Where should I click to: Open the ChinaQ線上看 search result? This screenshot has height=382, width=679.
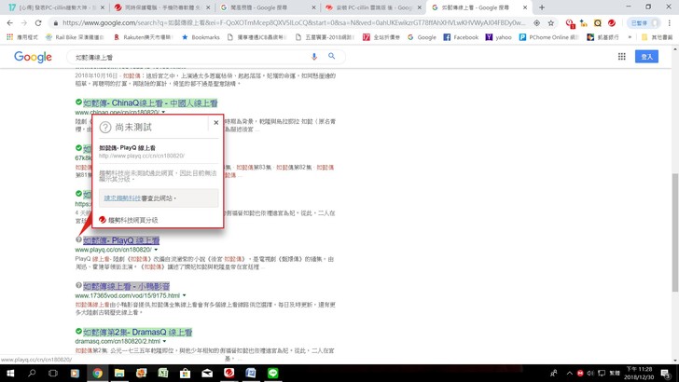click(x=150, y=103)
